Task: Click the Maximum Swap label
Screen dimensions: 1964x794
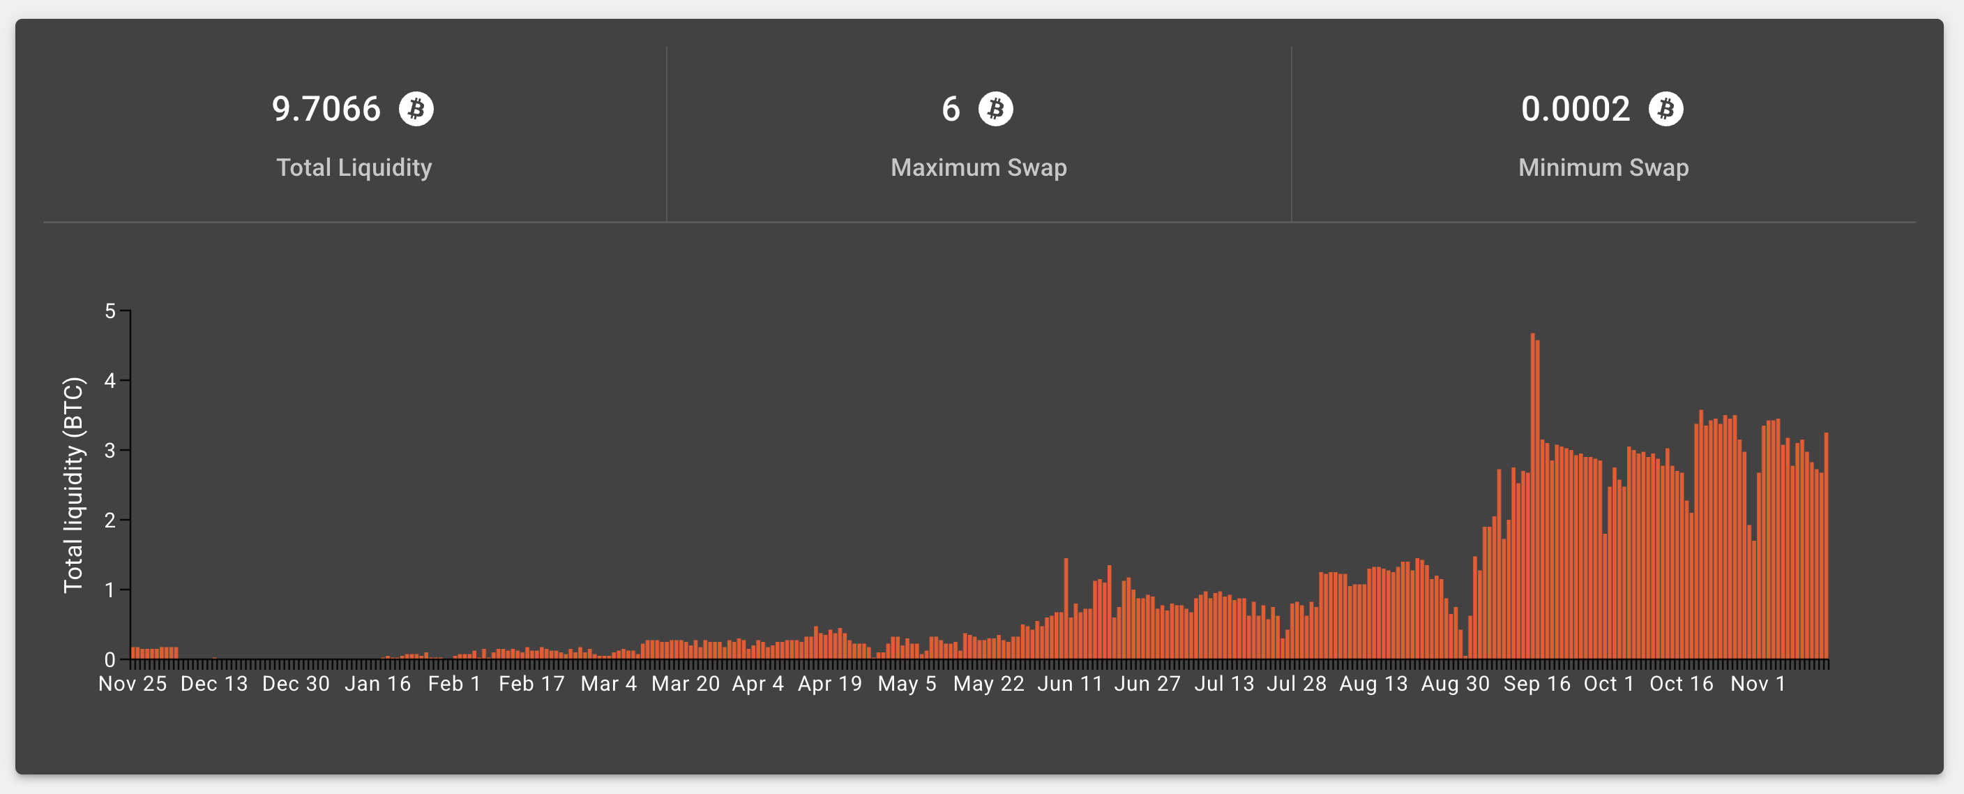Action: coord(979,167)
